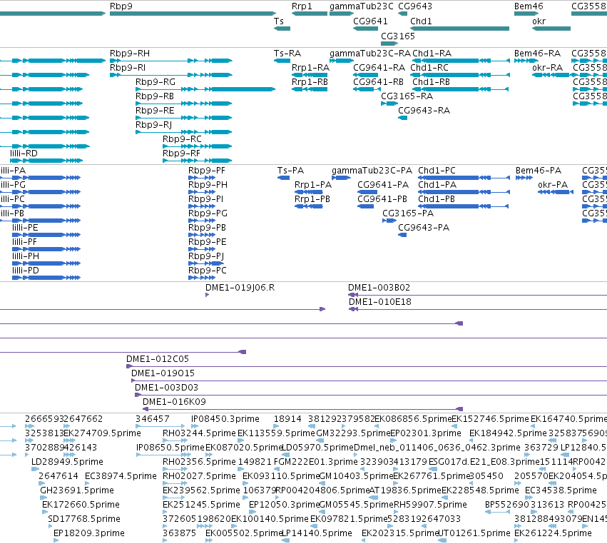
Task: Click transcript Bem46-RA
Action: (x=537, y=54)
